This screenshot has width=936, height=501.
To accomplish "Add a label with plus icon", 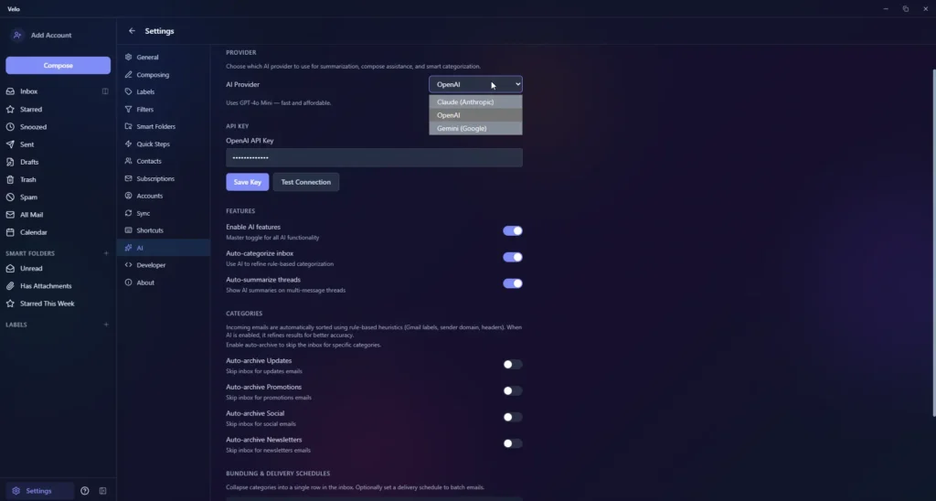I will pos(106,325).
